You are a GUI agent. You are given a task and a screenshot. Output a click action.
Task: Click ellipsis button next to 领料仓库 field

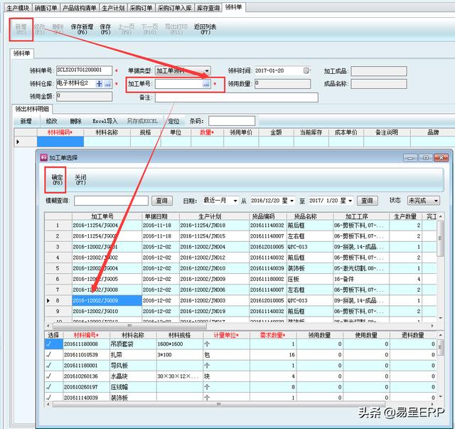(x=108, y=84)
